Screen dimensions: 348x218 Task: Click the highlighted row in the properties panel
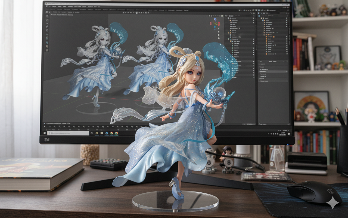(x=273, y=71)
